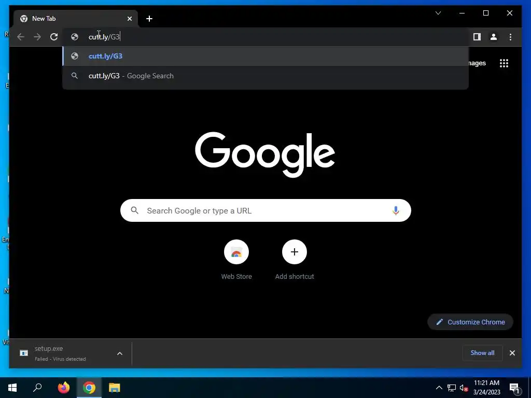This screenshot has width=531, height=398.
Task: Click Show all downloads
Action: (482, 352)
